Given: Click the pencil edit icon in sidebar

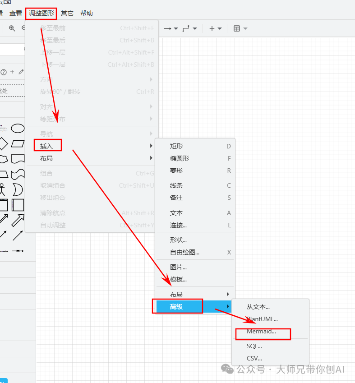Looking at the screenshot, I should pyautogui.click(x=21, y=72).
